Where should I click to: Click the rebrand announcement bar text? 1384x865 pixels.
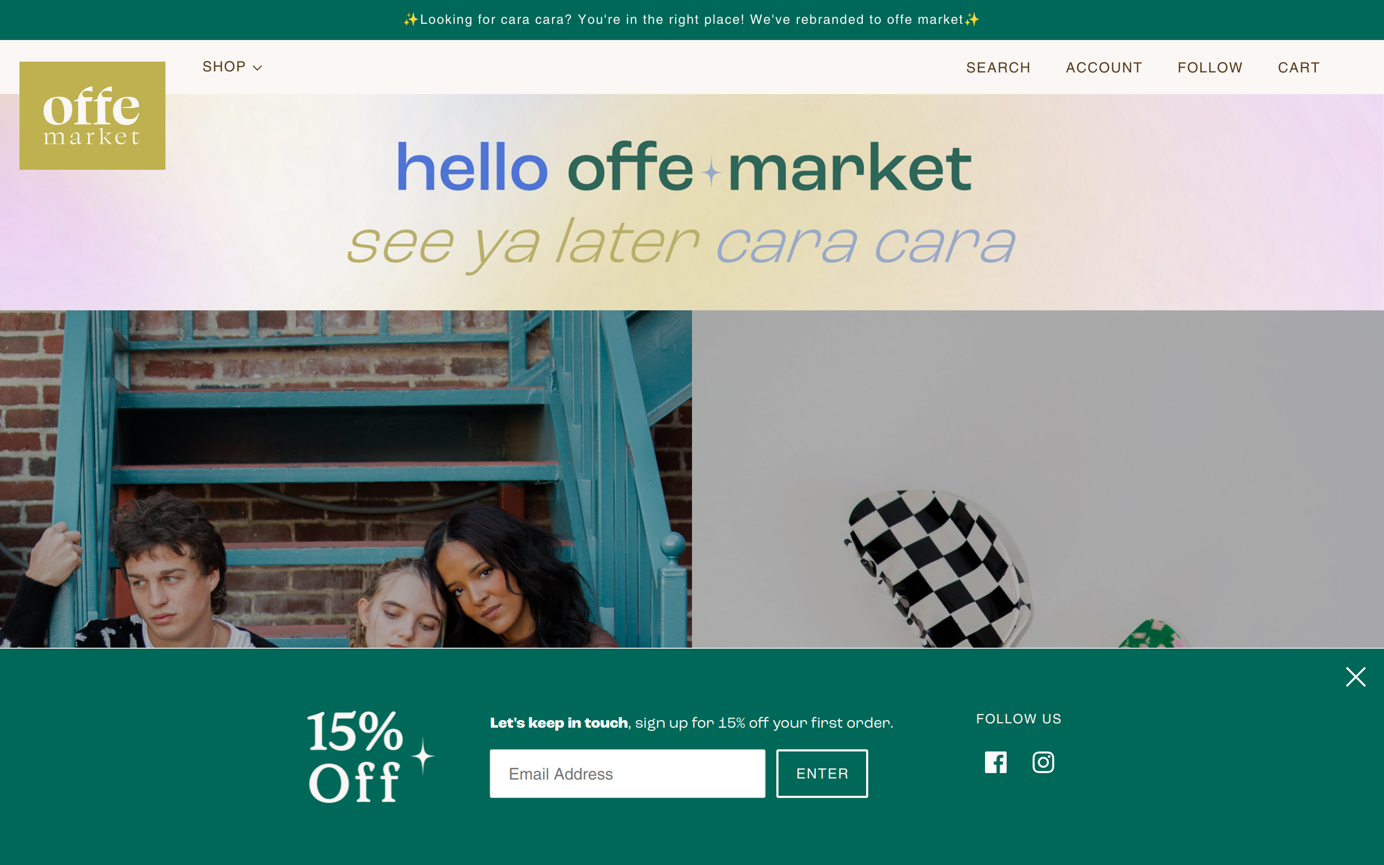[691, 19]
